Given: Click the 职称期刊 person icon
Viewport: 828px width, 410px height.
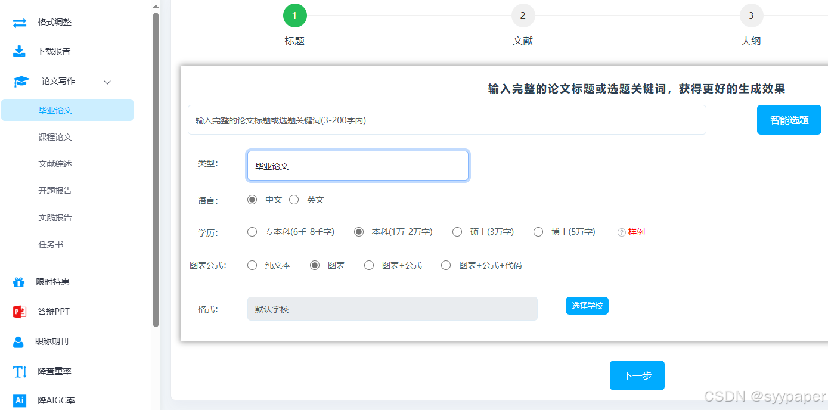Looking at the screenshot, I should point(18,341).
